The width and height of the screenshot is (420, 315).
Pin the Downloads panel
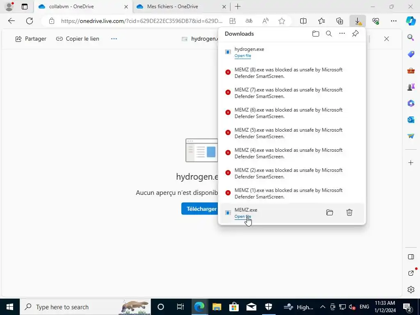point(355,34)
